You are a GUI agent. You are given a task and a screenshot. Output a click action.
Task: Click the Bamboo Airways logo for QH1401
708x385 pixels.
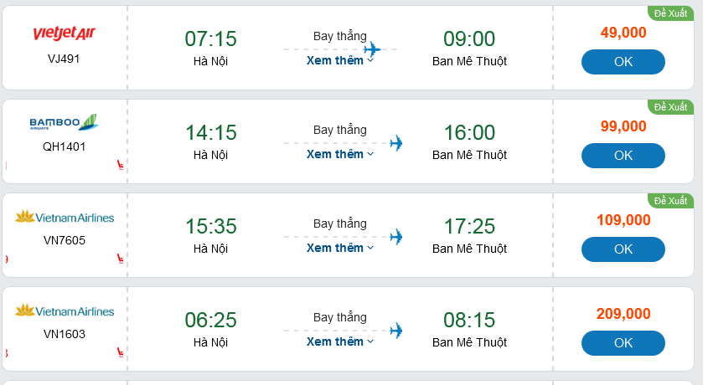pos(65,124)
